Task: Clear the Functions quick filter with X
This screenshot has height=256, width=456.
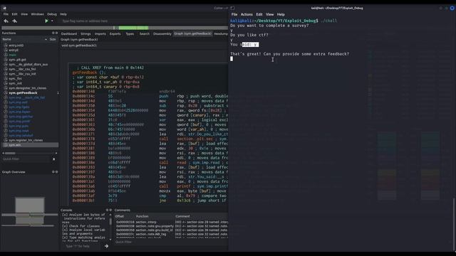Action: [x=54, y=159]
